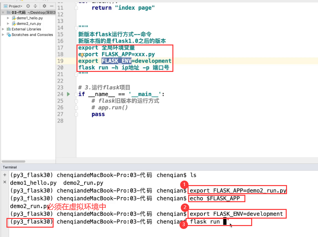318x237 pixels.
Task: Click 'flask run -h ip地址 -p 端口号' line
Action: [124, 68]
